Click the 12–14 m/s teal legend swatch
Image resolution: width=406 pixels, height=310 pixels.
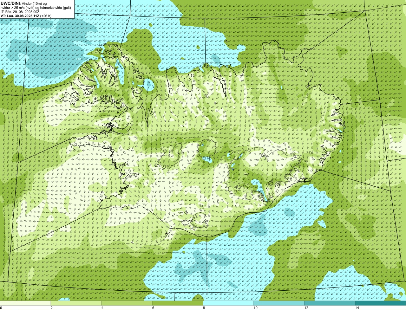coord(330,303)
